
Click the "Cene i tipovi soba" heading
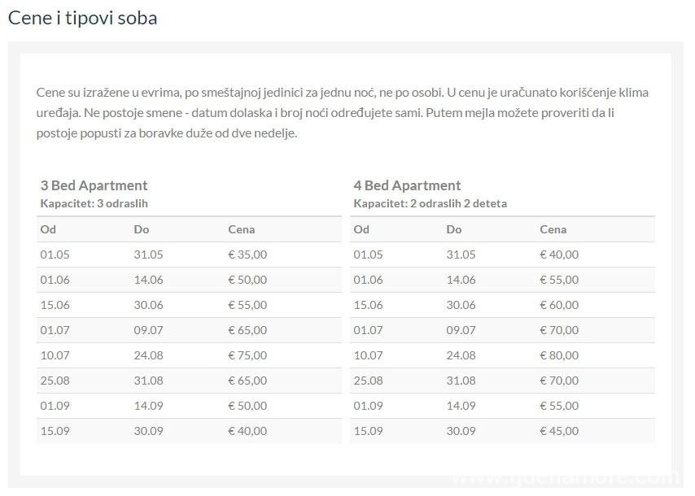82,18
